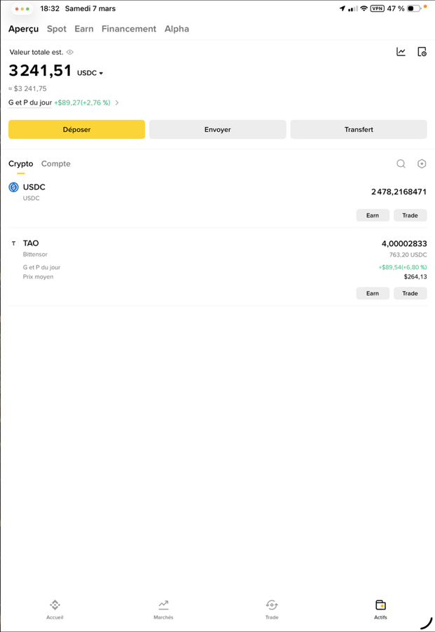Click the Wi-Fi status icon
This screenshot has width=435, height=632.
click(x=364, y=8)
